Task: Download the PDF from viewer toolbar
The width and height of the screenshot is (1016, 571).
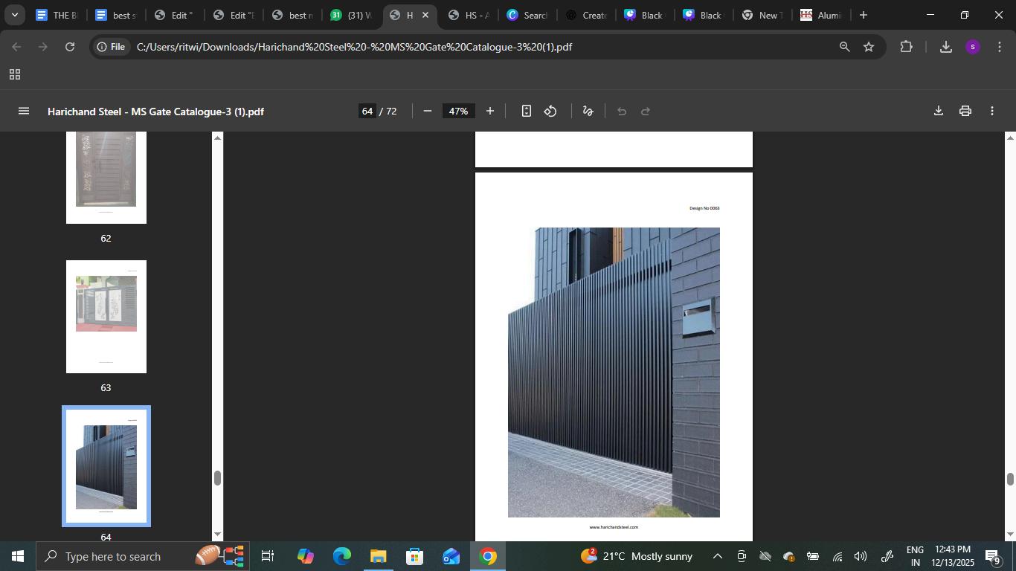Action: coord(938,111)
